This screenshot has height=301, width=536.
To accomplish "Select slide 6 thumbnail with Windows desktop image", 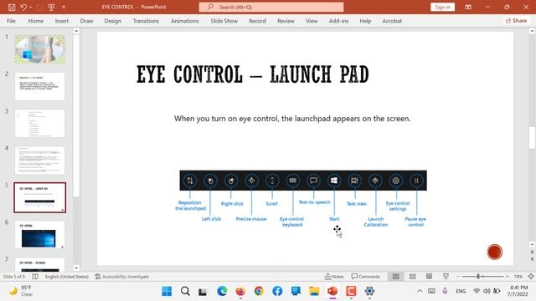I will coord(39,234).
